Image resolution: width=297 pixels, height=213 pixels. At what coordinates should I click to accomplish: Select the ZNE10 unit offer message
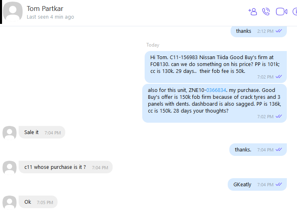pos(214,103)
